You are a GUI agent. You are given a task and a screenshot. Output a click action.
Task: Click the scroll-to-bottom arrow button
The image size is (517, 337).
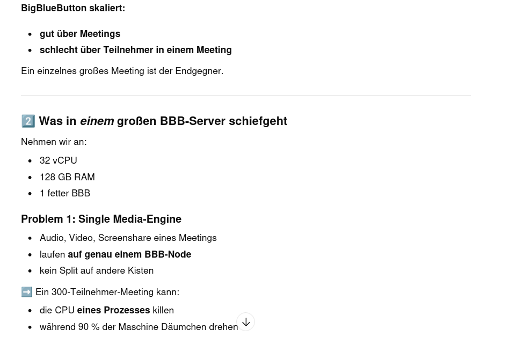click(x=245, y=322)
